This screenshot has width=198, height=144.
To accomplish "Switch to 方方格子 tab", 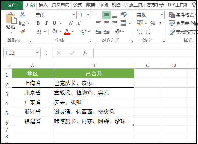I will click(x=155, y=5).
